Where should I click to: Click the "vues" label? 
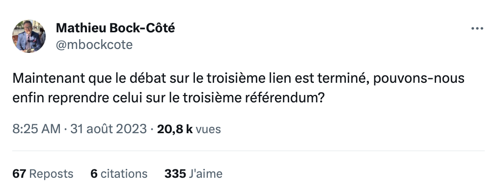(x=208, y=129)
